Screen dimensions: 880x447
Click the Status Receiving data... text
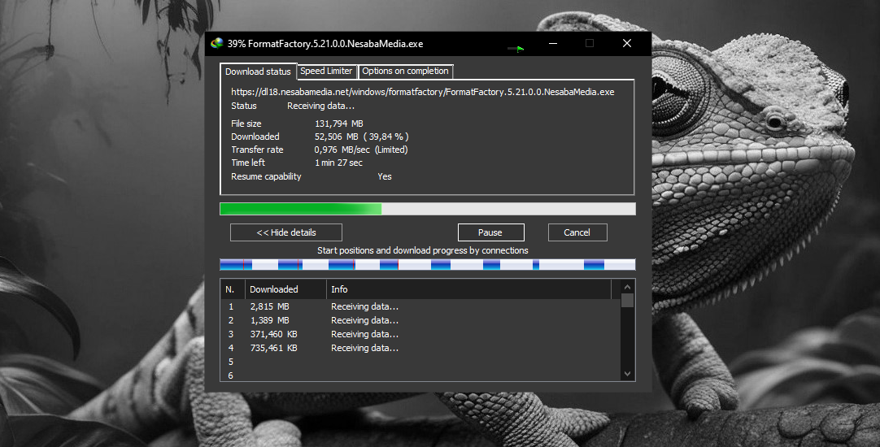point(320,106)
